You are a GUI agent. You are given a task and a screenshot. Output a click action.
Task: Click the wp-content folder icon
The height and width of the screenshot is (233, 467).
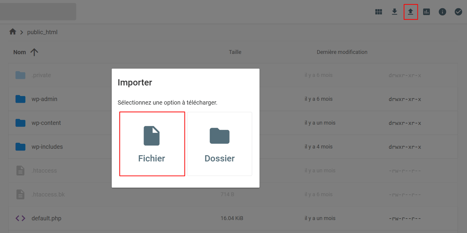[20, 123]
